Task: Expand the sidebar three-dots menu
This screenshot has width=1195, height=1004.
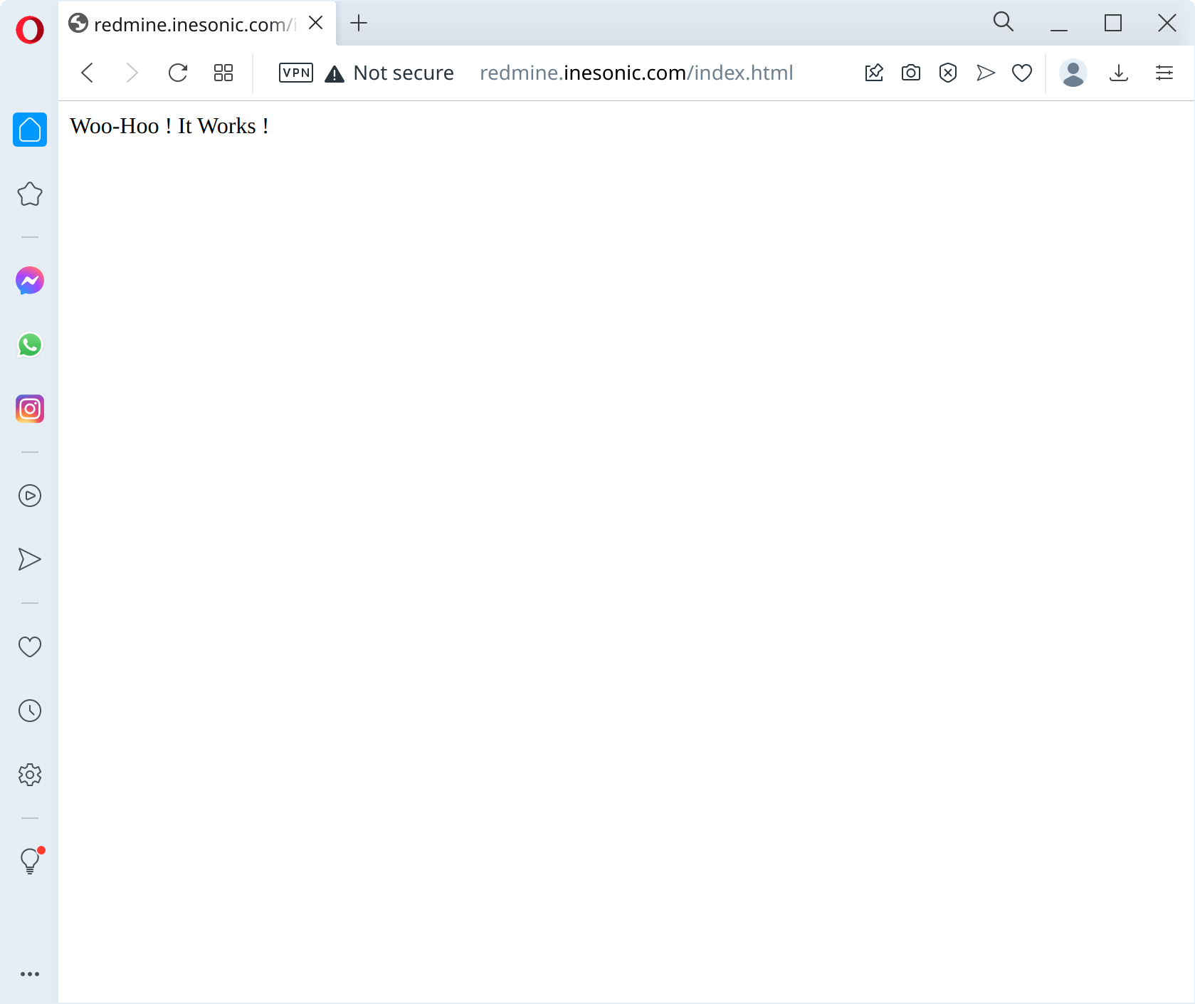Action: coord(30,974)
